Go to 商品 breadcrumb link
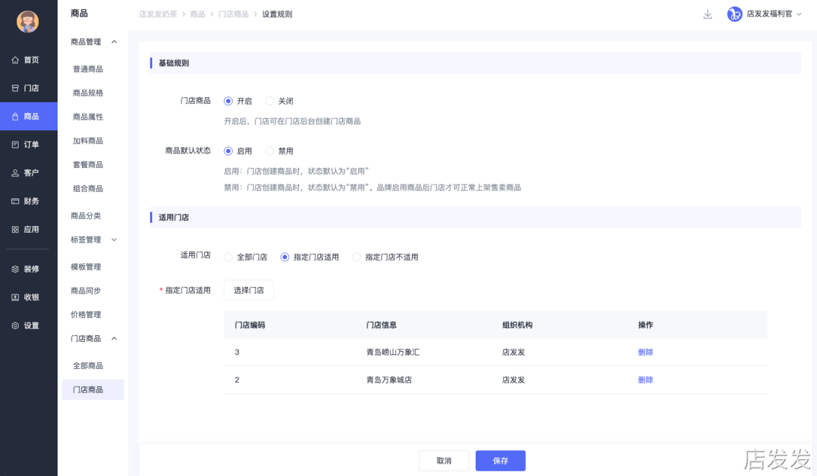Screen dimensions: 817x476 (197, 14)
